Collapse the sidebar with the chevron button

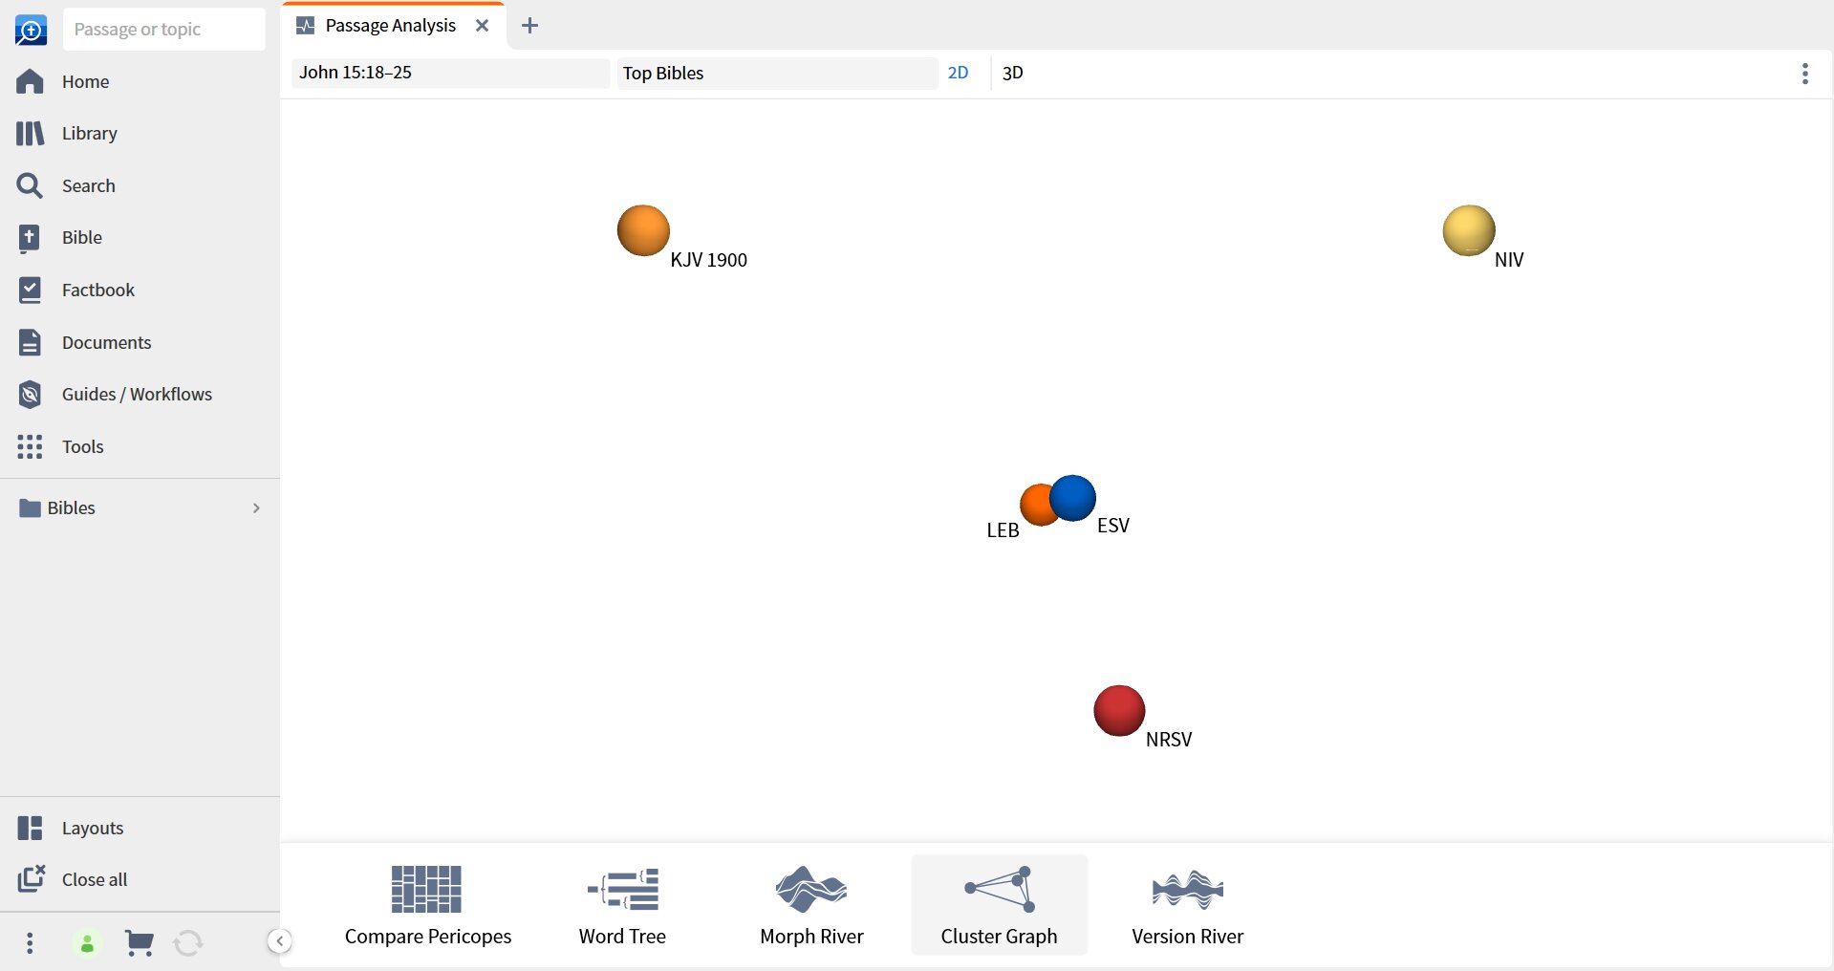(x=279, y=941)
